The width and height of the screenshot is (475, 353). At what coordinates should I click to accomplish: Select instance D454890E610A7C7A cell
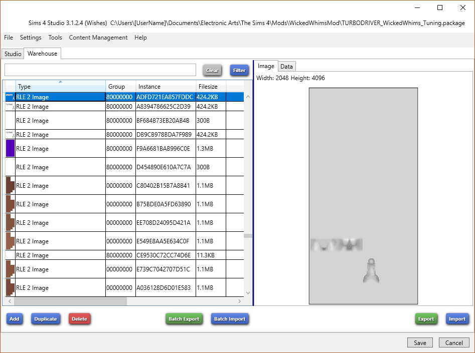pyautogui.click(x=166, y=167)
